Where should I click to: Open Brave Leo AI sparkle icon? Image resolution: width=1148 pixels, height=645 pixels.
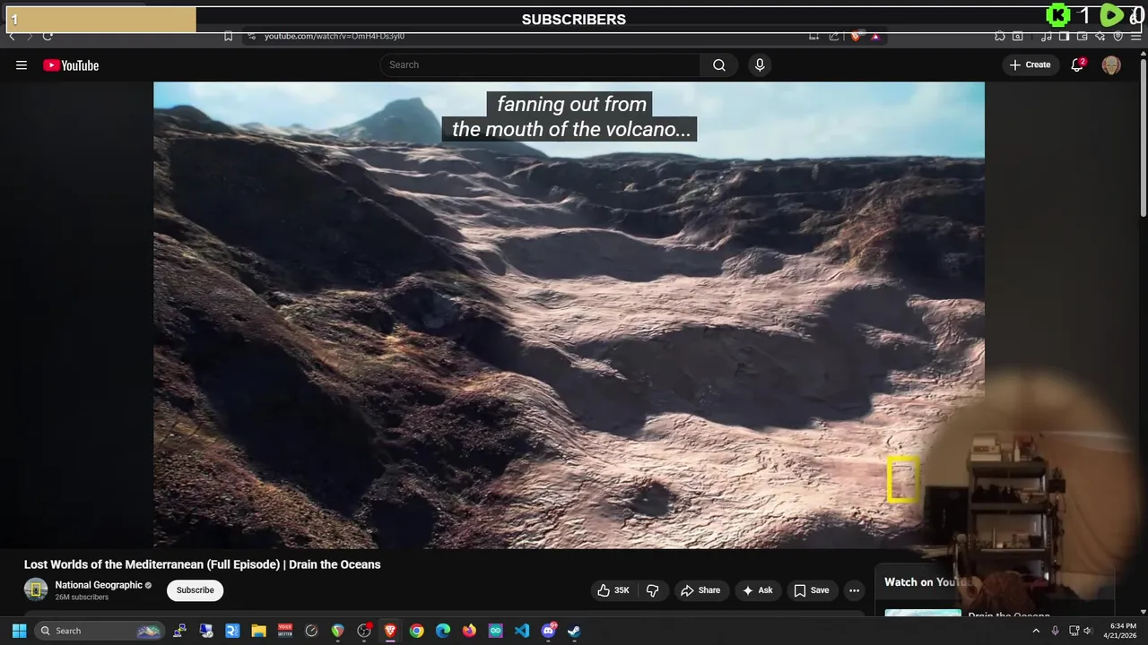tap(1100, 37)
